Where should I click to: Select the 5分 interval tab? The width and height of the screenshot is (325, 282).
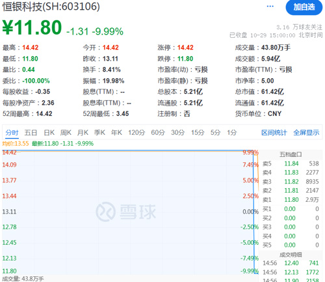215,132
